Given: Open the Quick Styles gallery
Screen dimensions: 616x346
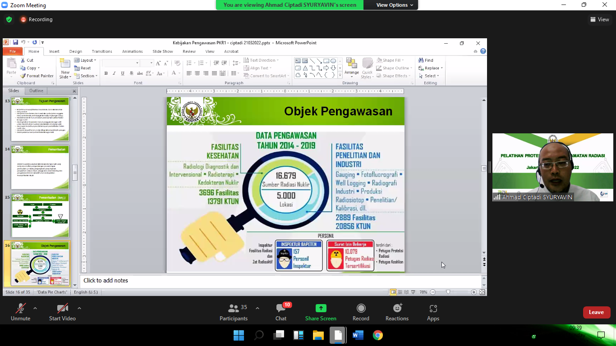Looking at the screenshot, I should coord(368,68).
